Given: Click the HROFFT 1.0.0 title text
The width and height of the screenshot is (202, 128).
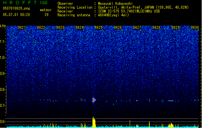Looking at the screenshot, I should [25, 3].
